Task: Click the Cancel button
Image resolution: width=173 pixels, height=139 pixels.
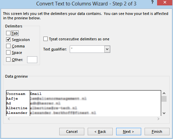Action: (72, 132)
